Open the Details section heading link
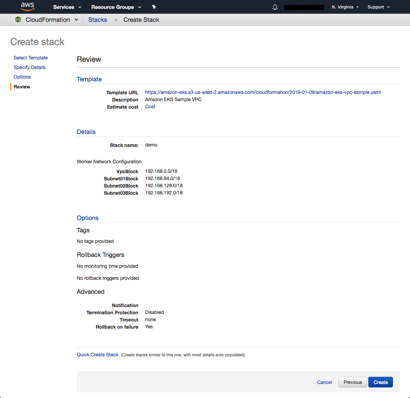 coord(86,132)
